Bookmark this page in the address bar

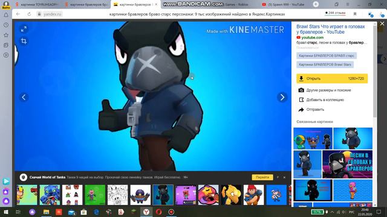[355, 14]
